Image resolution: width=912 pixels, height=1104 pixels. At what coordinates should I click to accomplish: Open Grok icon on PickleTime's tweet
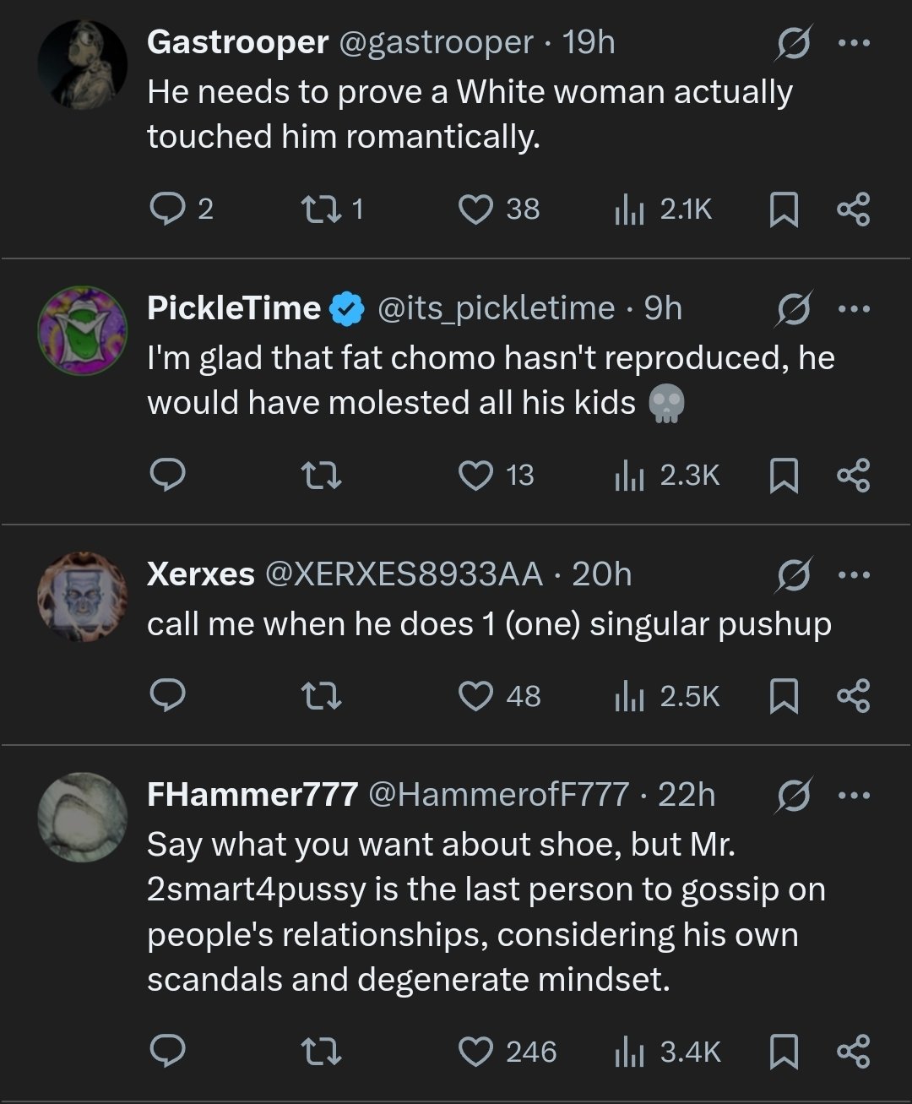(x=795, y=308)
